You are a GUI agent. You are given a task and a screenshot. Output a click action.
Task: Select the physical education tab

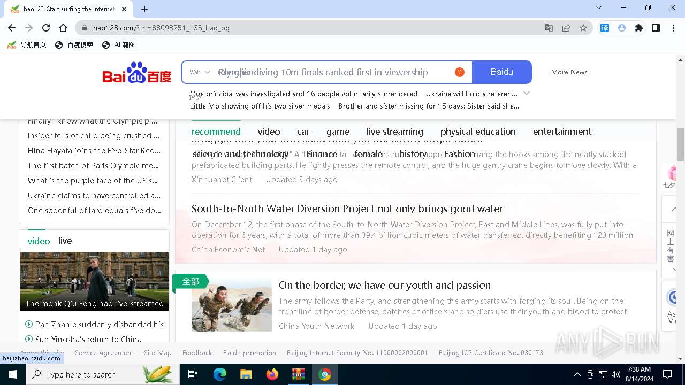click(x=478, y=132)
